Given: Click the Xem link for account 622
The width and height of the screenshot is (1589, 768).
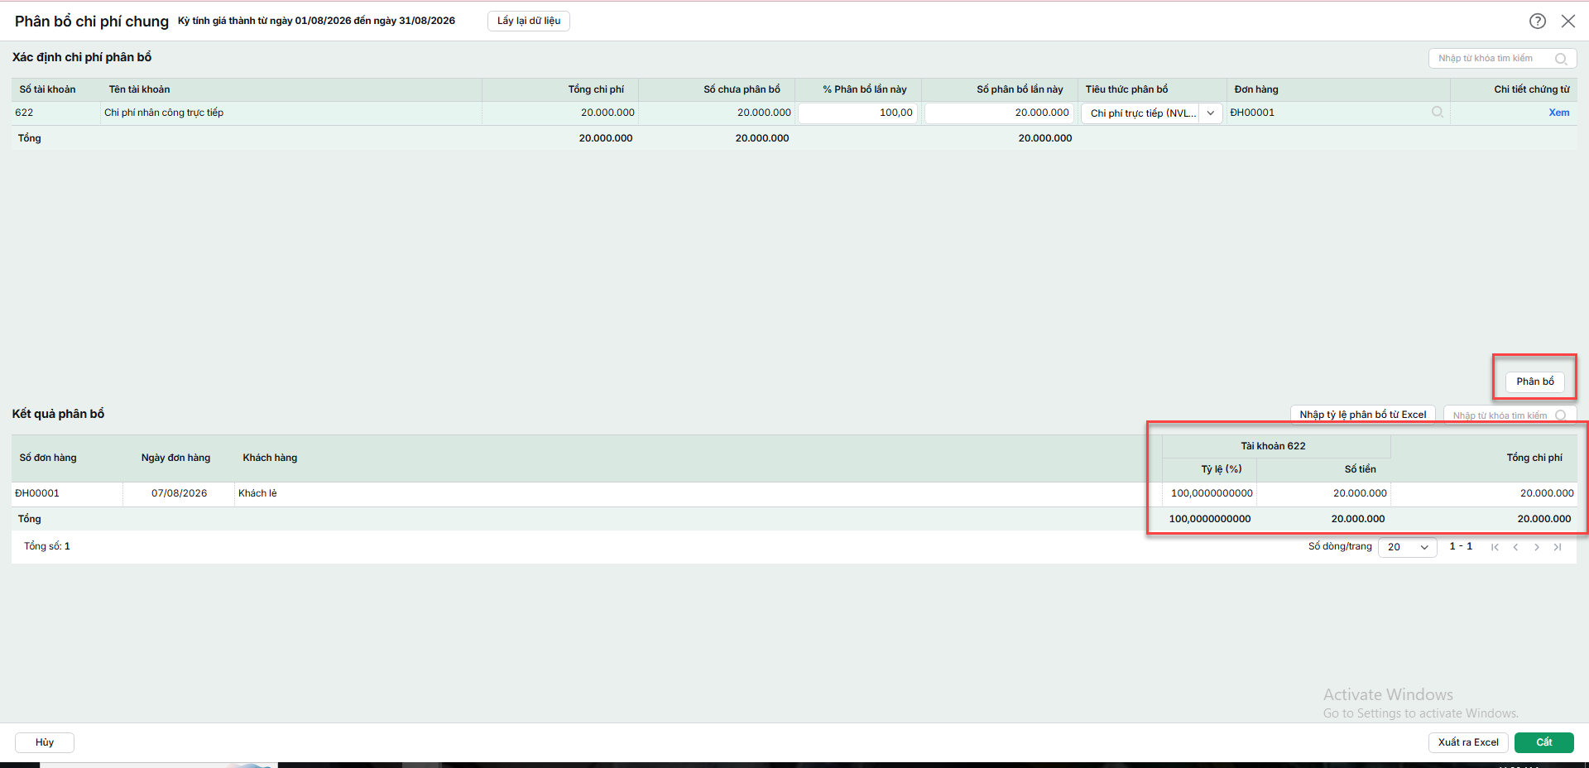Looking at the screenshot, I should point(1558,113).
